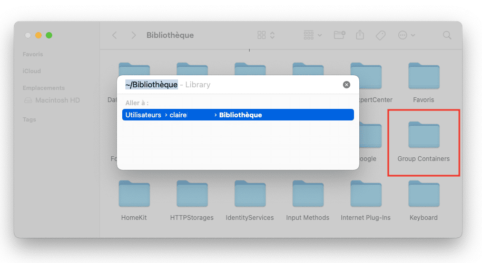Viewport: 482px width, 263px height.
Task: Go forward with the right chevron
Action: tap(133, 35)
